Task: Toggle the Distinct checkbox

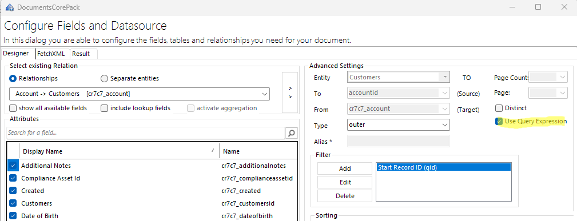Action: [x=499, y=108]
